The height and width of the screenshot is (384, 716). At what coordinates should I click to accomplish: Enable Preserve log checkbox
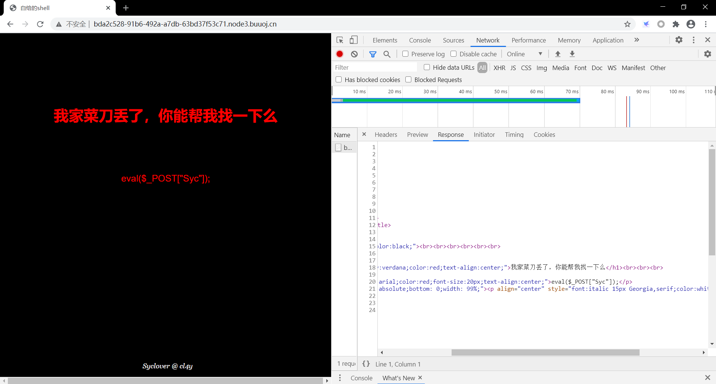pos(405,54)
